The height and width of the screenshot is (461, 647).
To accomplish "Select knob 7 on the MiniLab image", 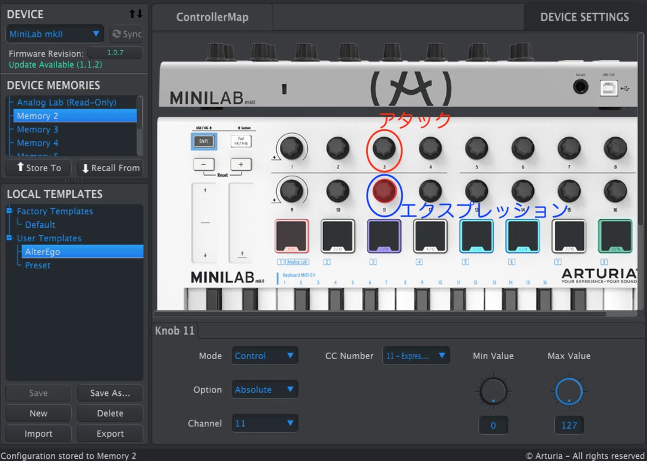I will pyautogui.click(x=569, y=147).
